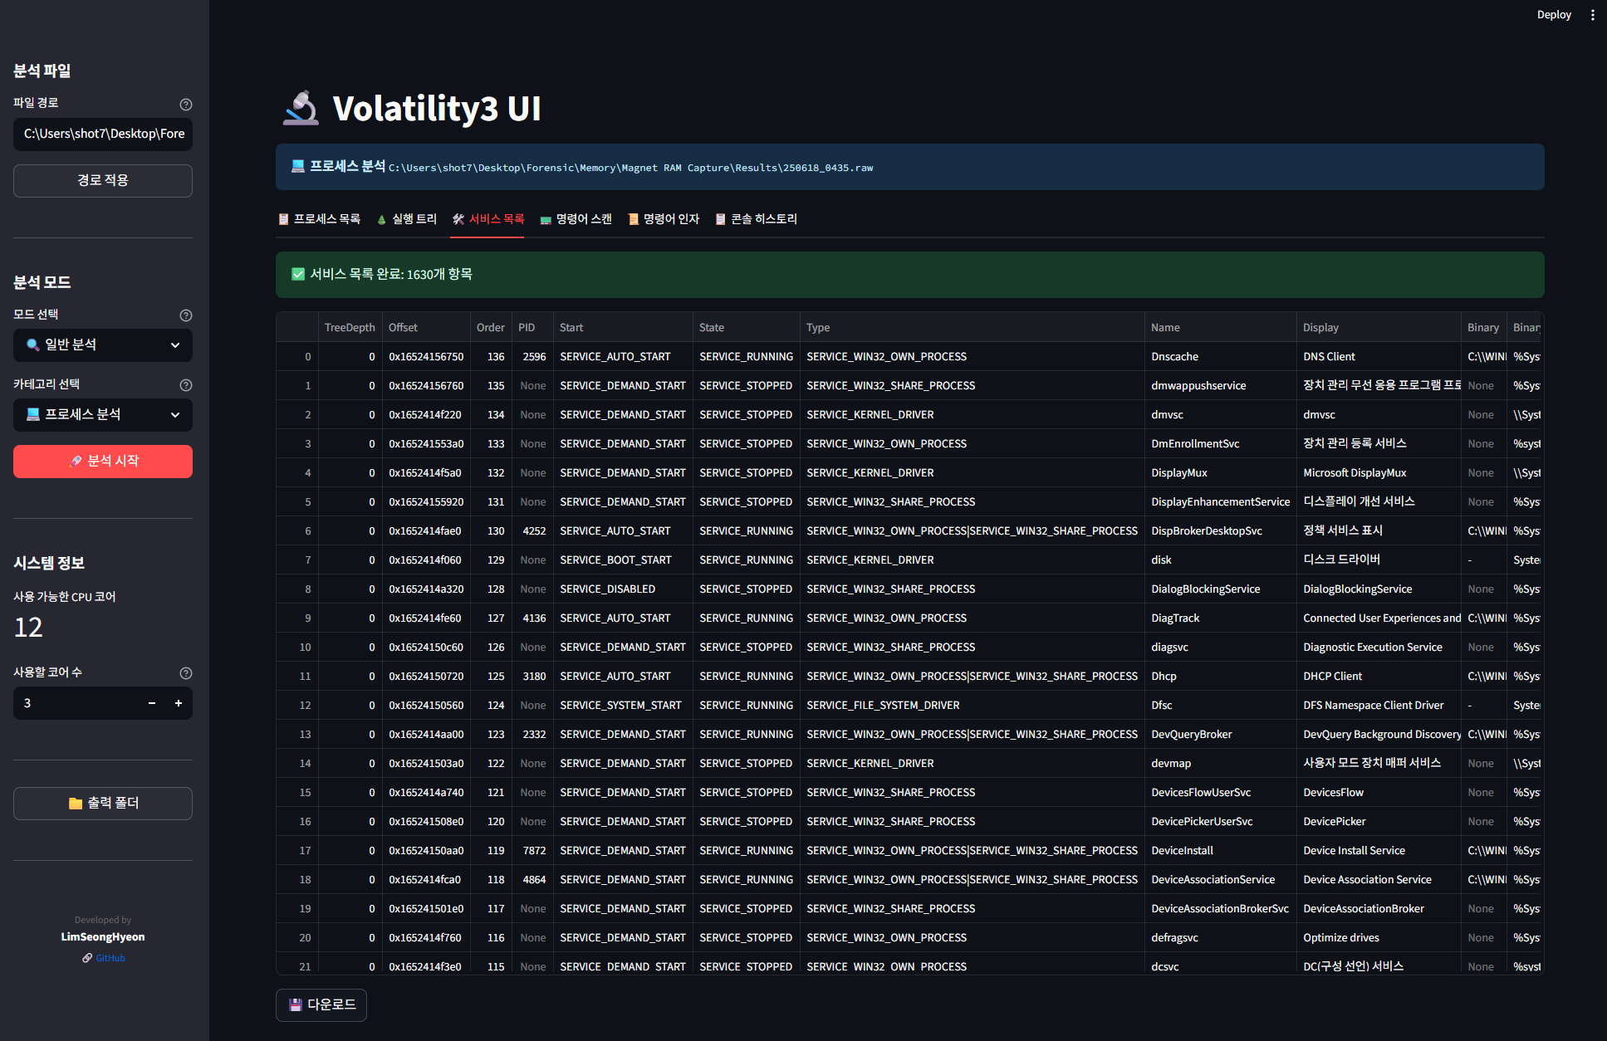Click help icon next to 카테고리 선택
This screenshot has width=1607, height=1041.
[x=186, y=385]
